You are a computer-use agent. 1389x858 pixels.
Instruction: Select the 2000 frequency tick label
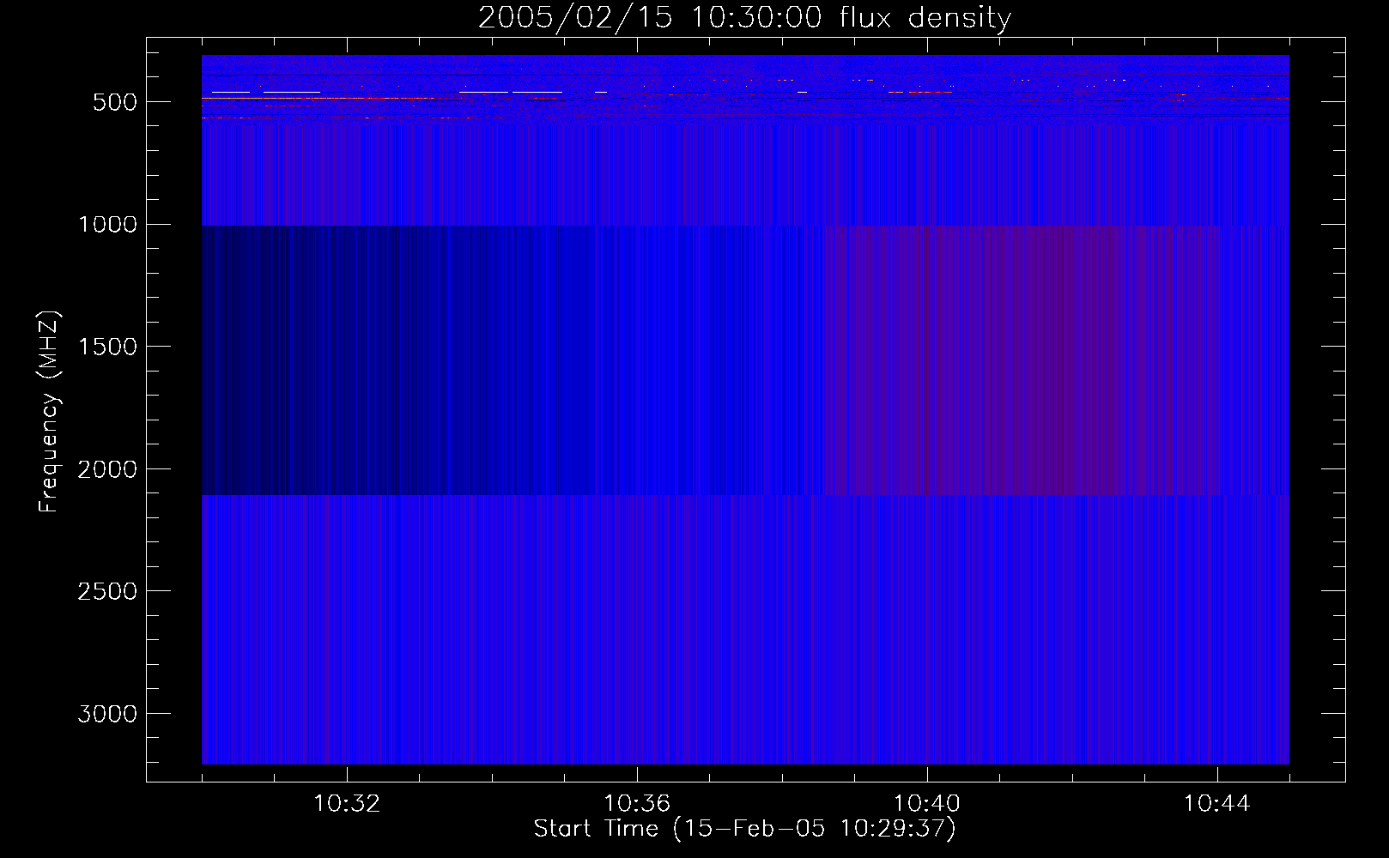point(107,469)
